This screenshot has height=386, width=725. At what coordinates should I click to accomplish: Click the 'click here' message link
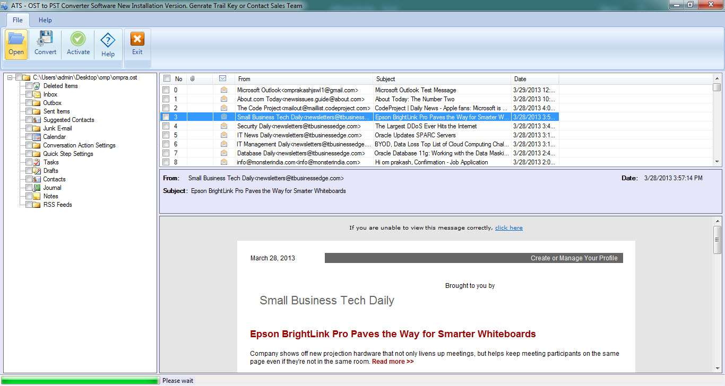508,227
